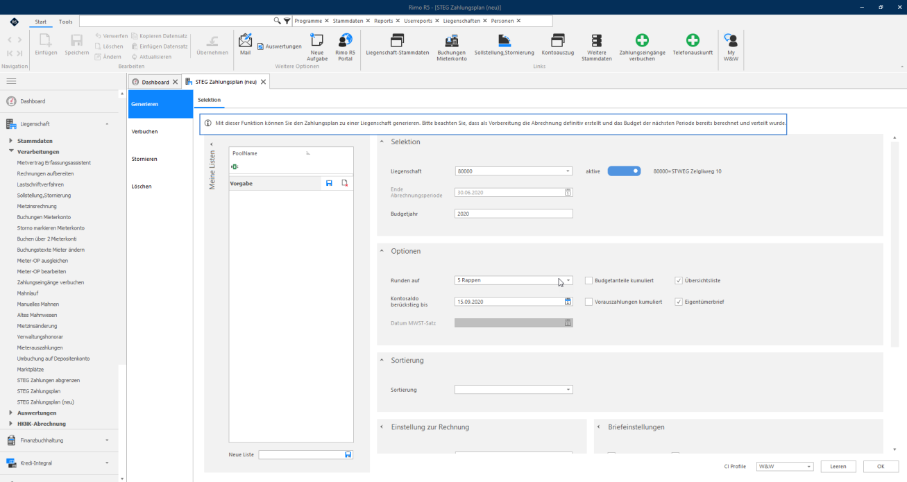Create a Neue Aufgabe
Image resolution: width=907 pixels, height=482 pixels.
(x=317, y=46)
